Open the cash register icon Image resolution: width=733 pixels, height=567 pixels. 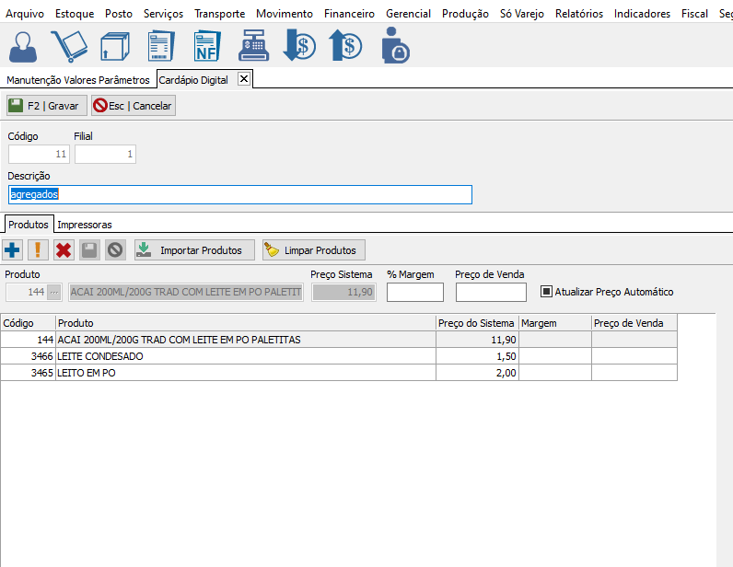point(252,46)
